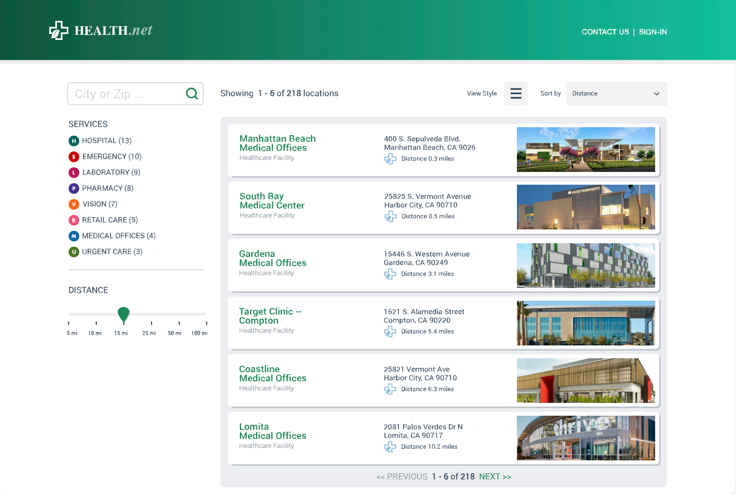Select the Hospital service icon marked H
The height and width of the screenshot is (495, 736).
[74, 141]
